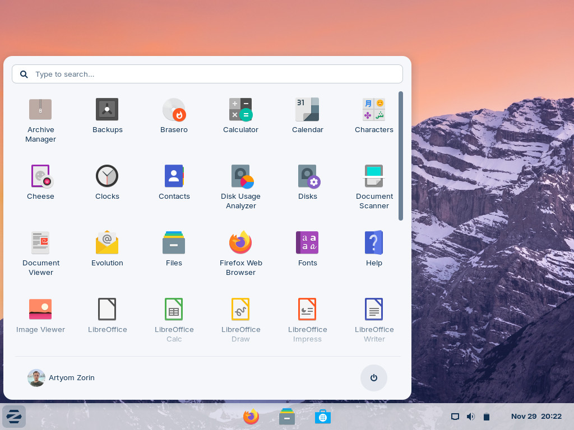
Task: Click the Artyom Zorin account entry
Action: click(x=61, y=378)
